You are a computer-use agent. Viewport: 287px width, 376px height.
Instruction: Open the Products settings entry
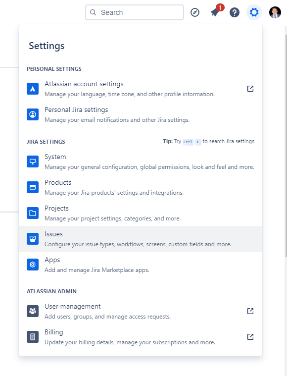[141, 187]
